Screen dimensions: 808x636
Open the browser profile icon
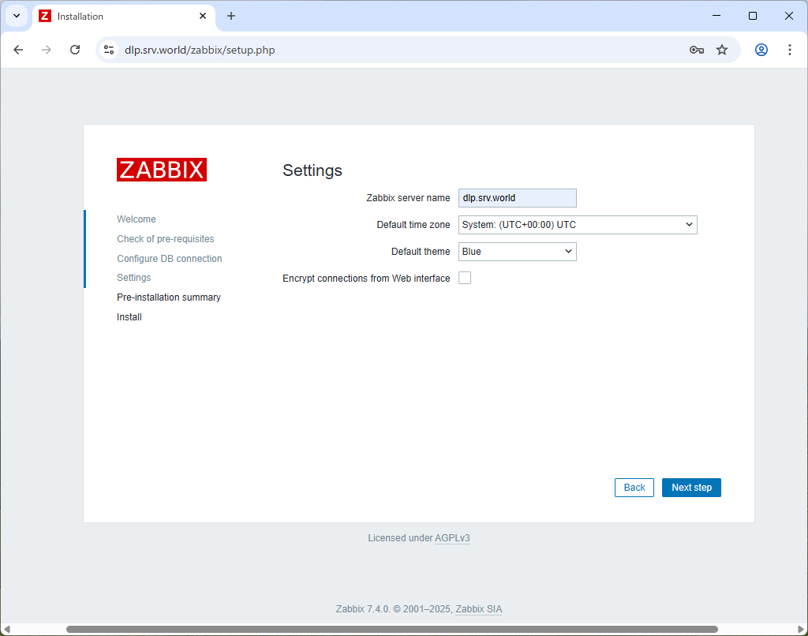click(760, 49)
